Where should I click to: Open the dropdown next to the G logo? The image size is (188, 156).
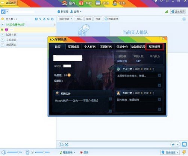[x=7, y=12]
